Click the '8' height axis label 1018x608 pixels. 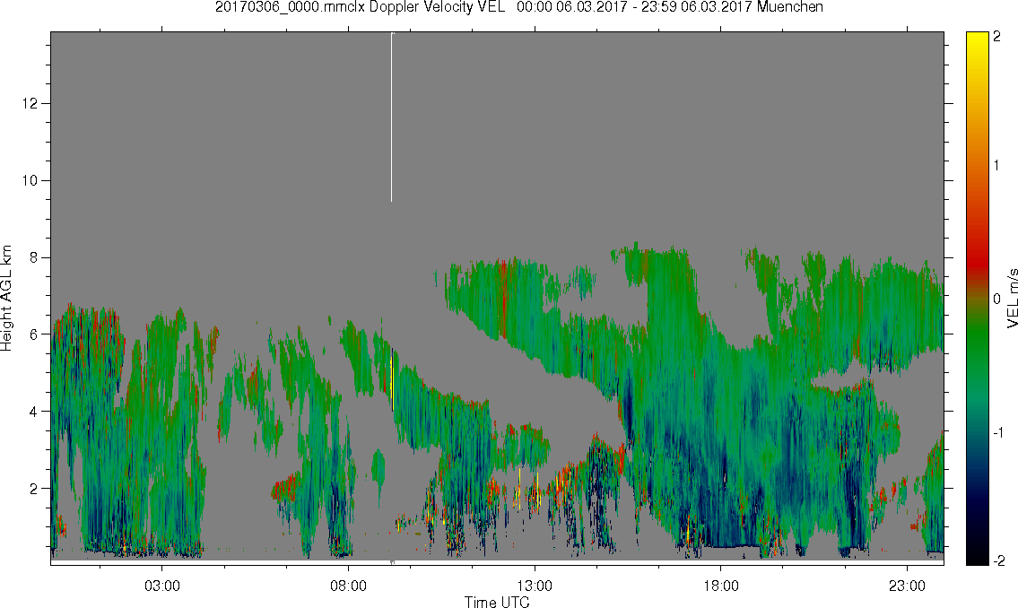click(x=34, y=257)
